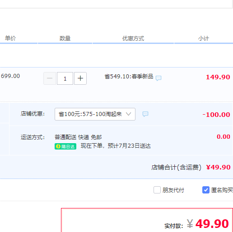This screenshot has height=232, width=233.
Task: Click the 普通配送 快递 免邮 shipping text
Action: coord(78,137)
